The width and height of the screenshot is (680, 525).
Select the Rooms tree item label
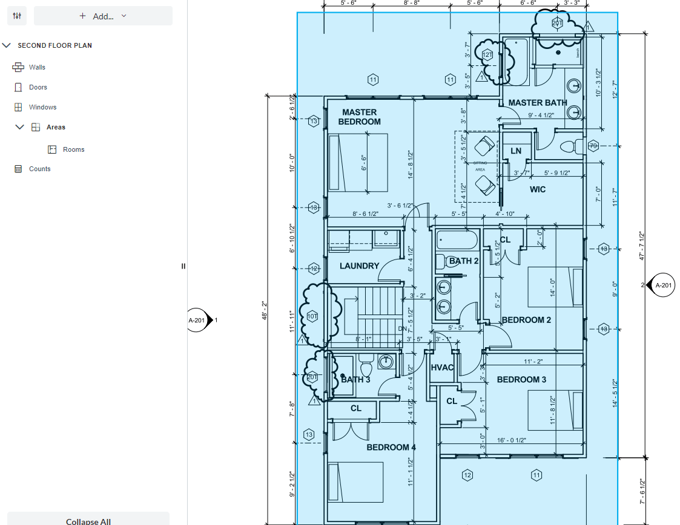coord(73,149)
